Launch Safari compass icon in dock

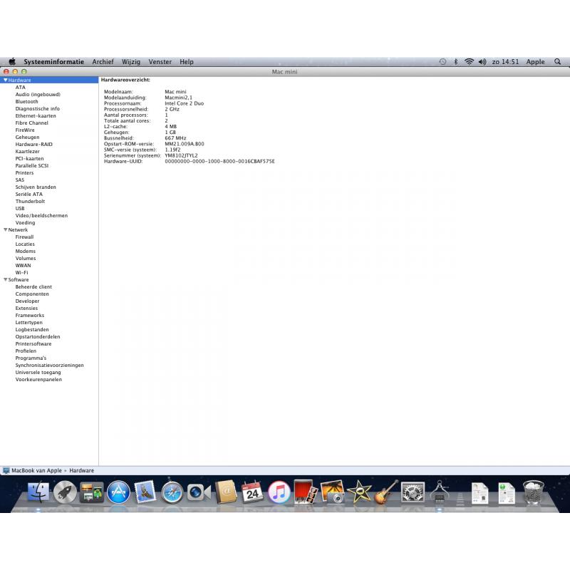click(172, 492)
